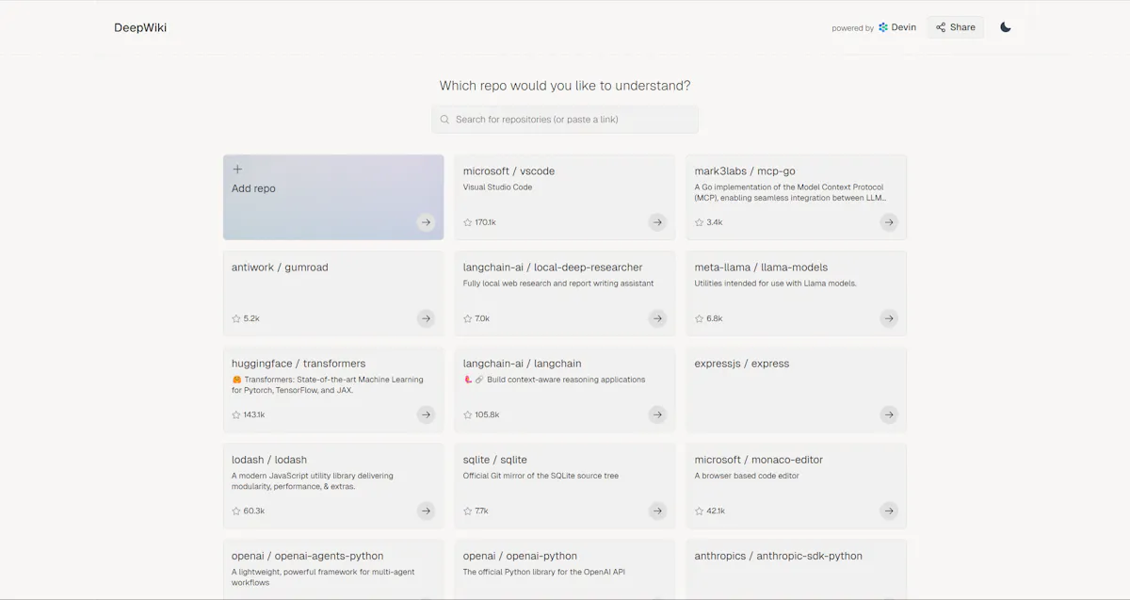Open the Devin logo link

pyautogui.click(x=897, y=27)
